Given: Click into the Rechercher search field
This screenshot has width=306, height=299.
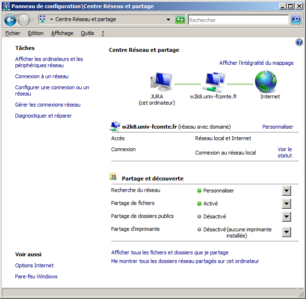Looking at the screenshot, I should [238, 20].
